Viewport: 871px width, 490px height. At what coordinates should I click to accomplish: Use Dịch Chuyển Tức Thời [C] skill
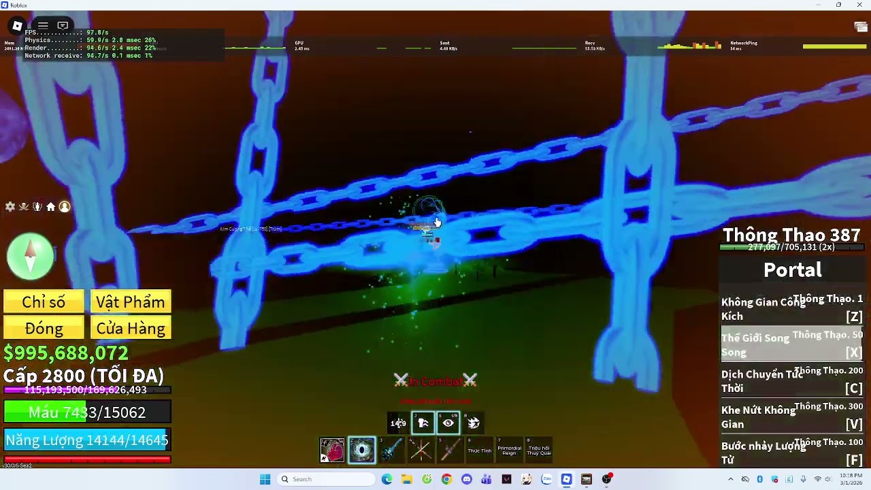[792, 381]
